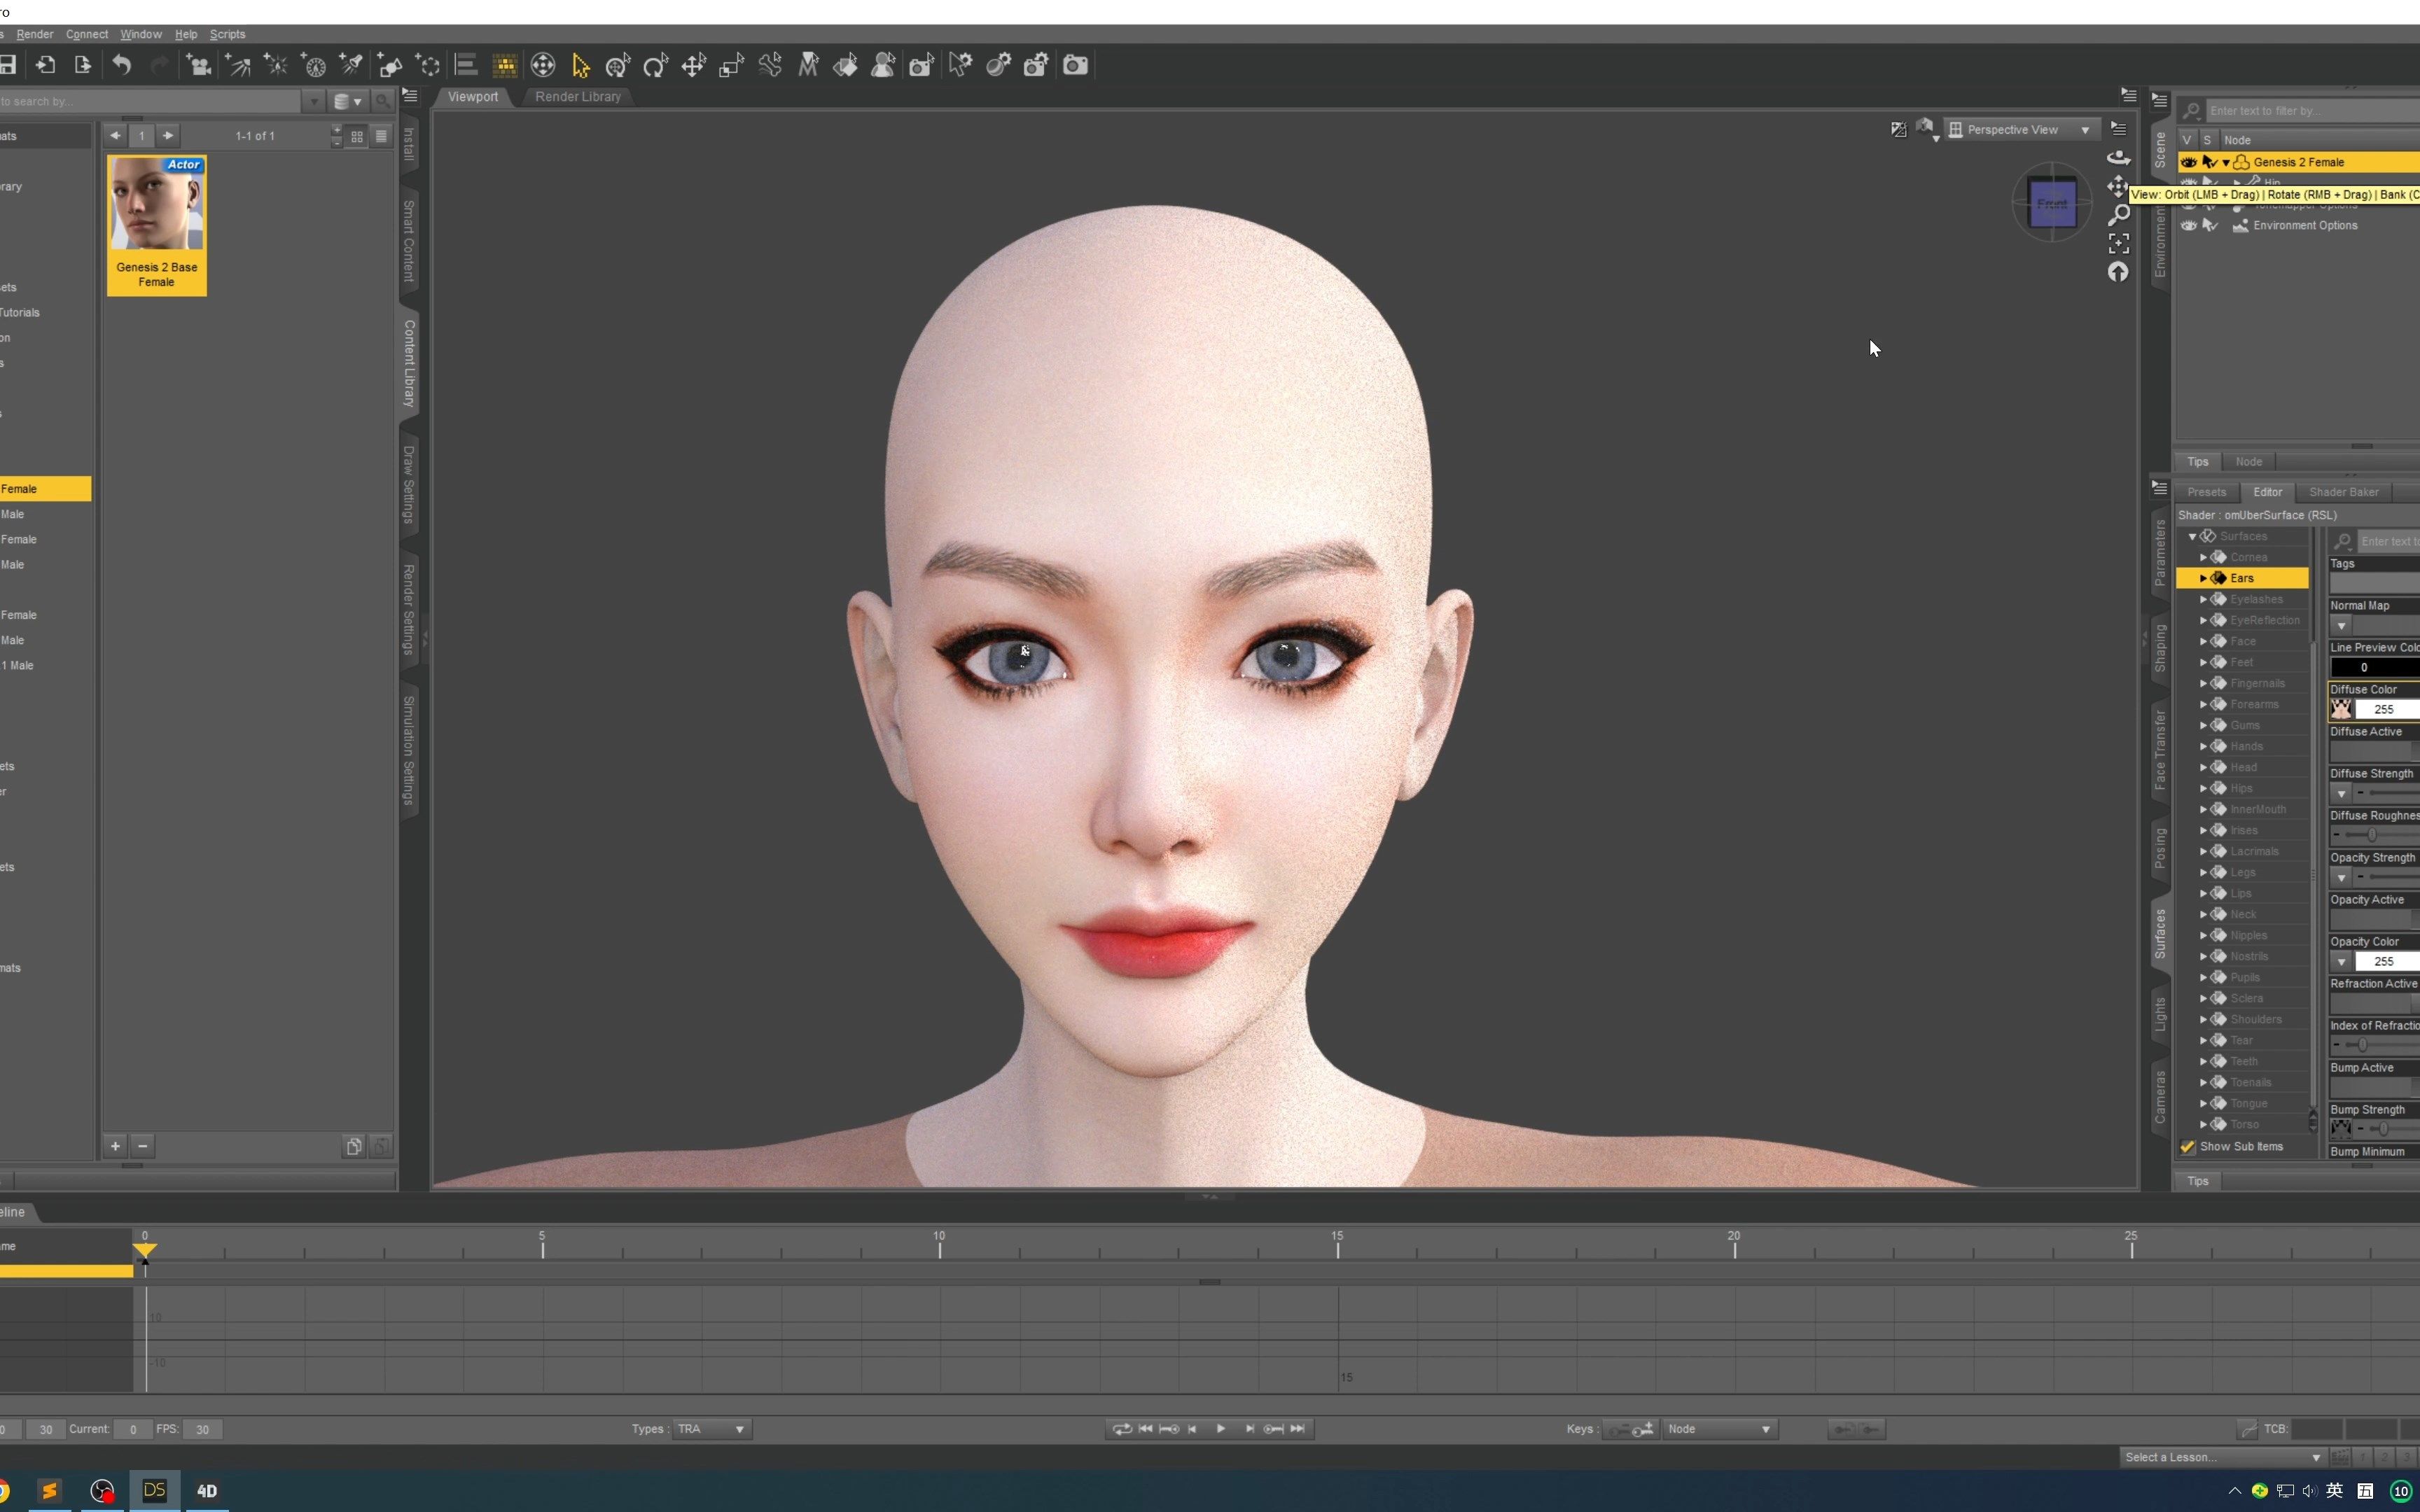This screenshot has height=1512, width=2420.
Task: Open the Node tab beside Tips
Action: pos(2248,462)
